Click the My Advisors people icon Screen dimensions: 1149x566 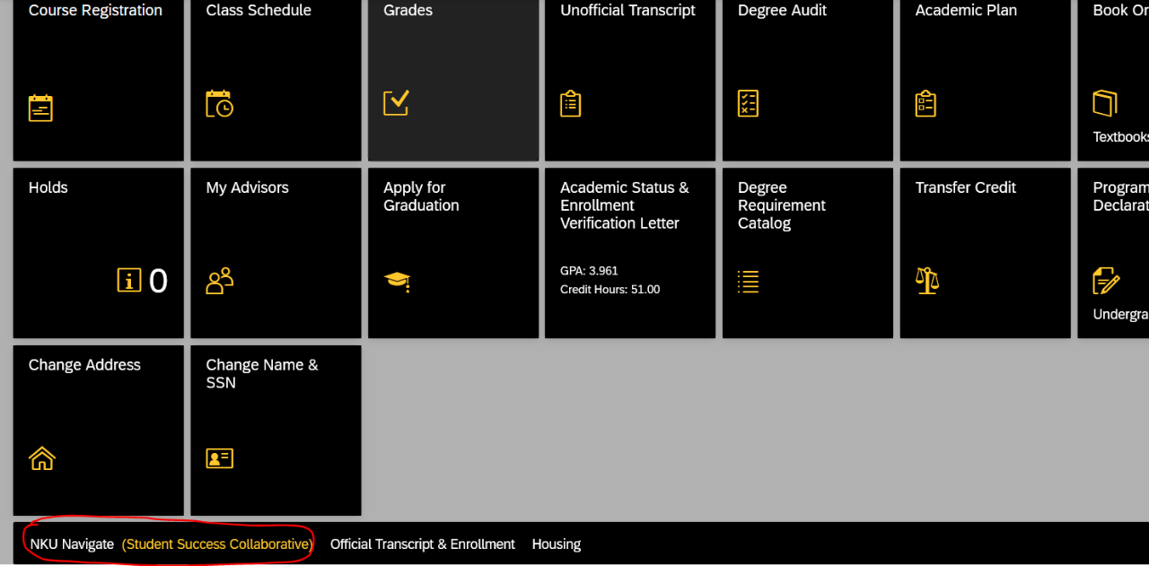tap(219, 281)
